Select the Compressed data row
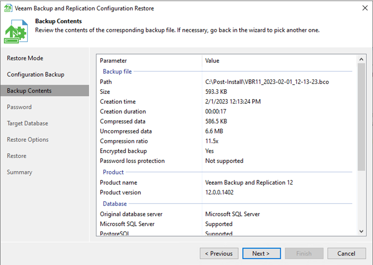The width and height of the screenshot is (373, 265). click(226, 122)
